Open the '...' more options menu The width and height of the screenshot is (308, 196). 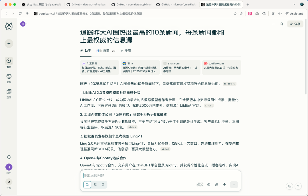coord(273,24)
